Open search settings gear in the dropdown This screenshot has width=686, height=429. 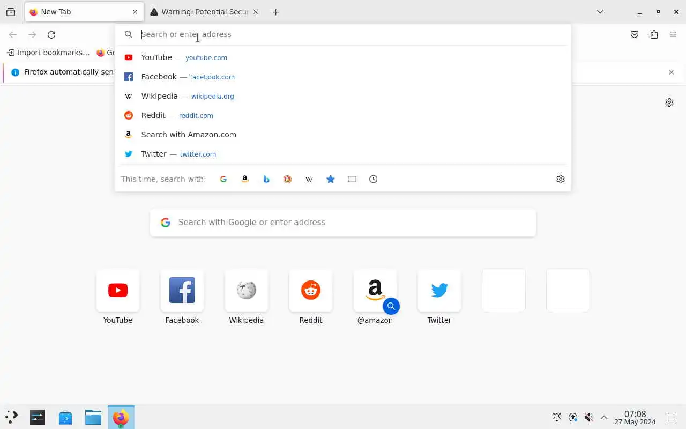pyautogui.click(x=561, y=179)
